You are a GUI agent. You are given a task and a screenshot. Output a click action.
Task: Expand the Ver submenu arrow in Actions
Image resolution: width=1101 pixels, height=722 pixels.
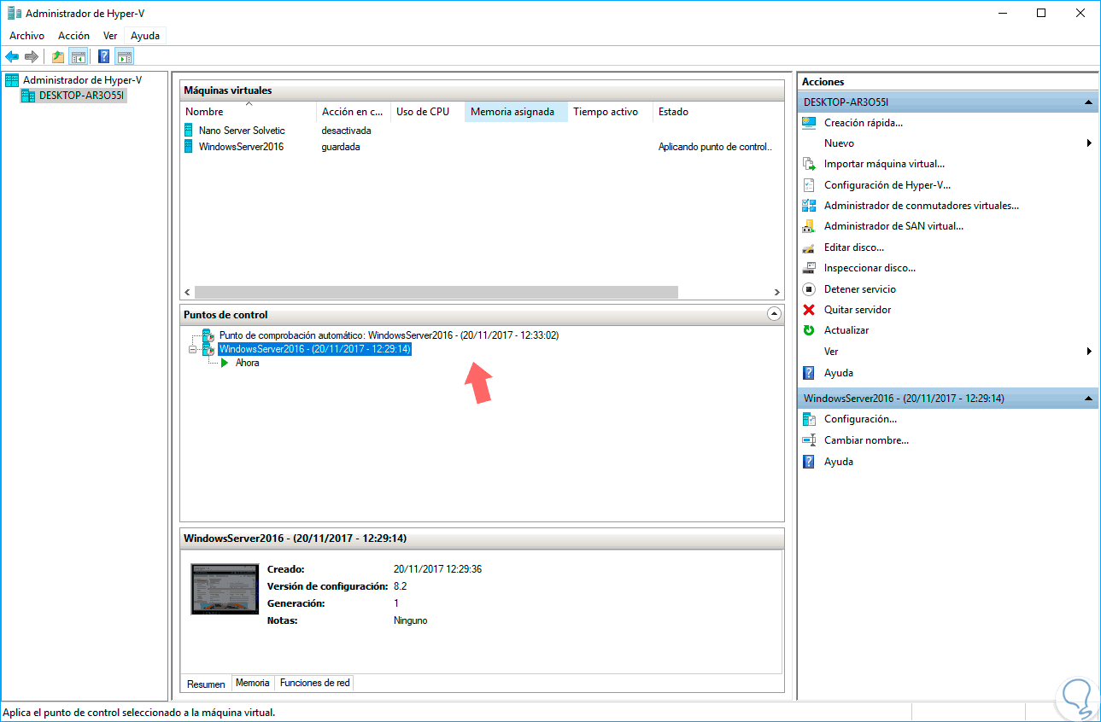point(1089,352)
